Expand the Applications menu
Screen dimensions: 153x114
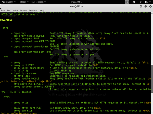tap(9, 2)
